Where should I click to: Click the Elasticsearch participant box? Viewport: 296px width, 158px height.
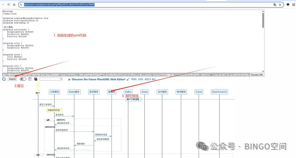pyautogui.click(x=219, y=92)
